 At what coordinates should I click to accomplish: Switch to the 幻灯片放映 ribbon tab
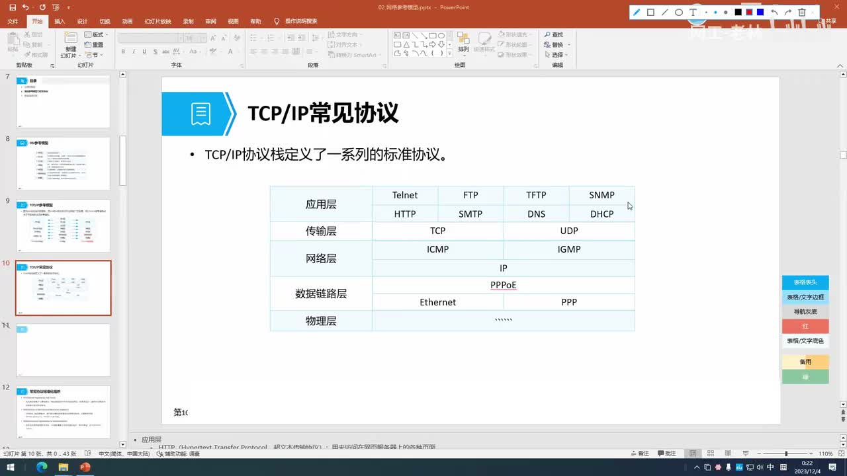pos(158,21)
